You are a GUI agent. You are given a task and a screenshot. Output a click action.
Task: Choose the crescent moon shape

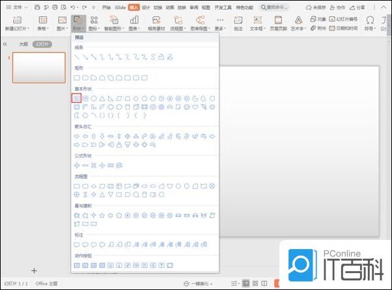click(x=77, y=116)
